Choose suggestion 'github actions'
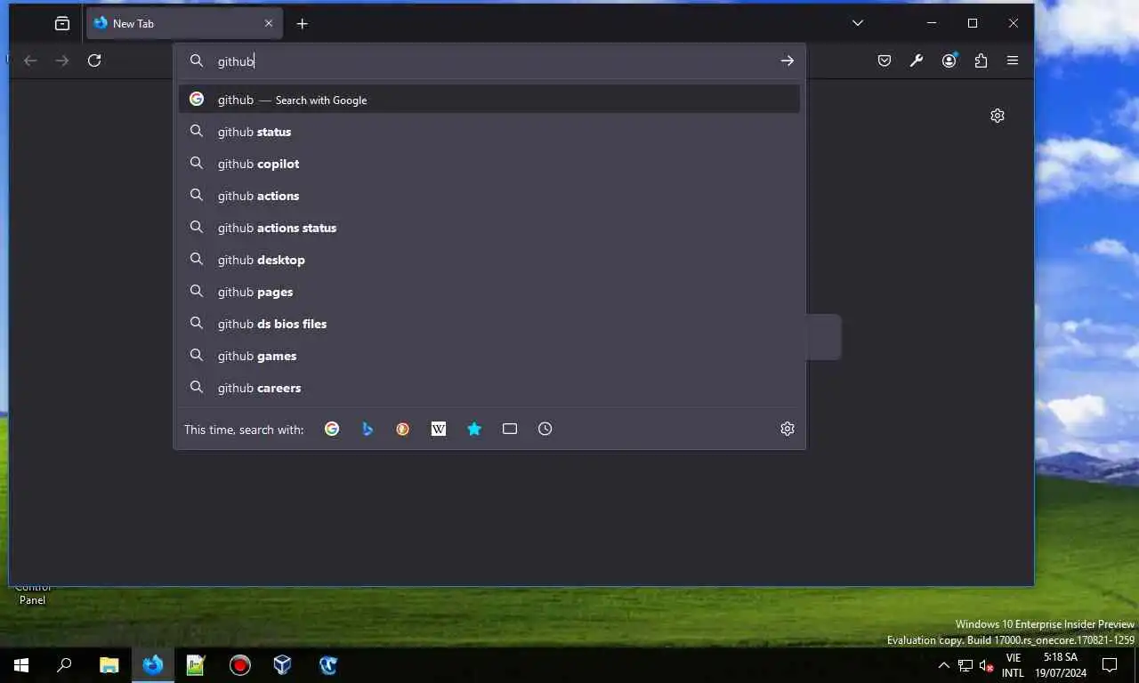Image resolution: width=1139 pixels, height=683 pixels. pos(489,196)
